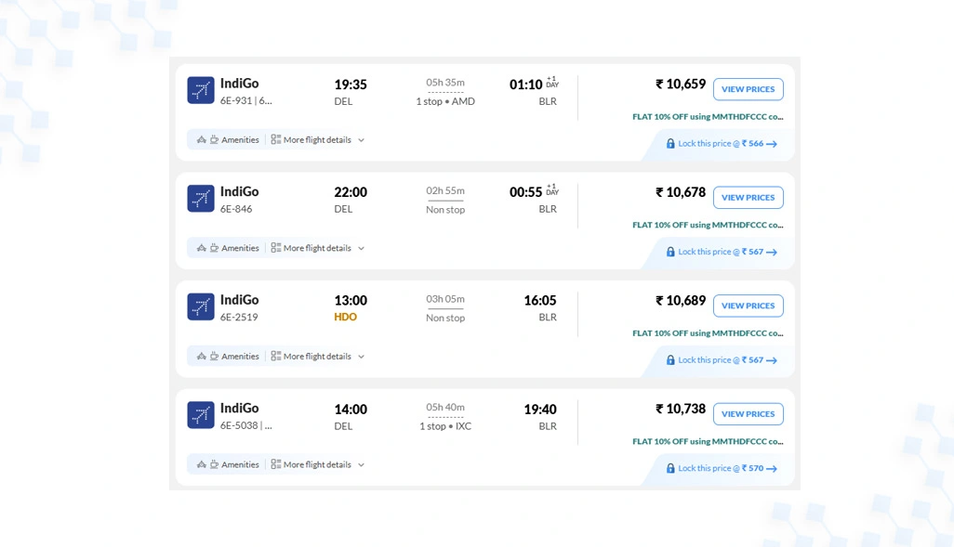Click the 19:40 arrival time

pyautogui.click(x=540, y=409)
